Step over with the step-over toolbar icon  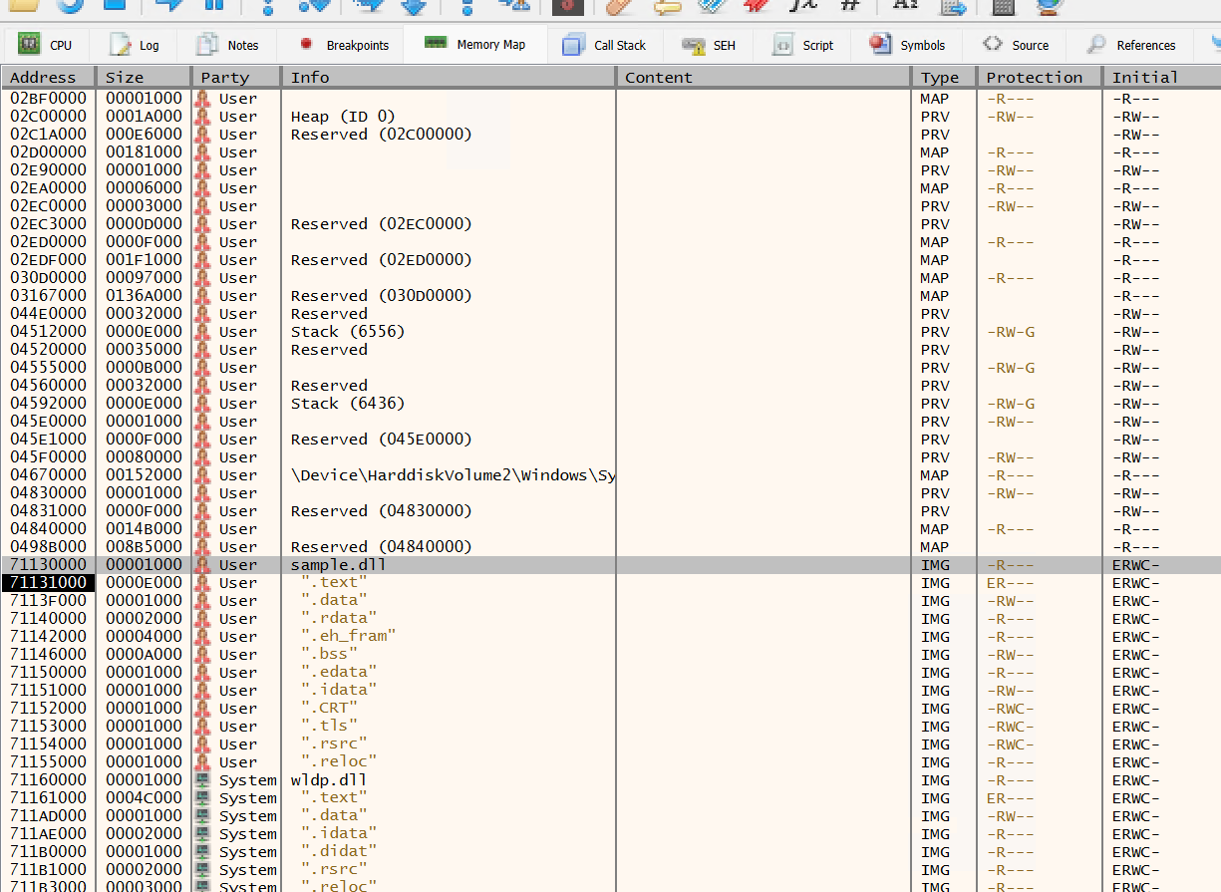point(314,8)
